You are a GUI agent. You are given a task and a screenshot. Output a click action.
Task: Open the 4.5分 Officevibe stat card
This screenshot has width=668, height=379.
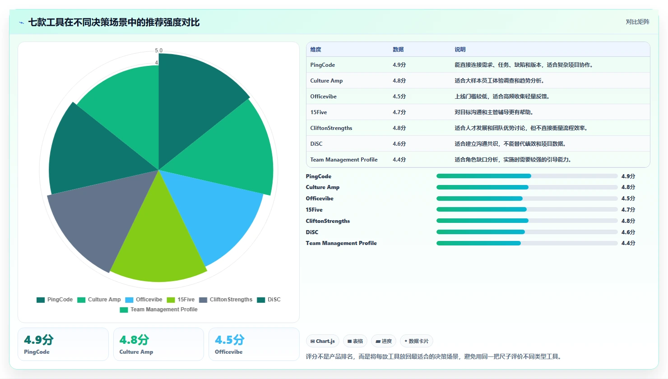[254, 344]
